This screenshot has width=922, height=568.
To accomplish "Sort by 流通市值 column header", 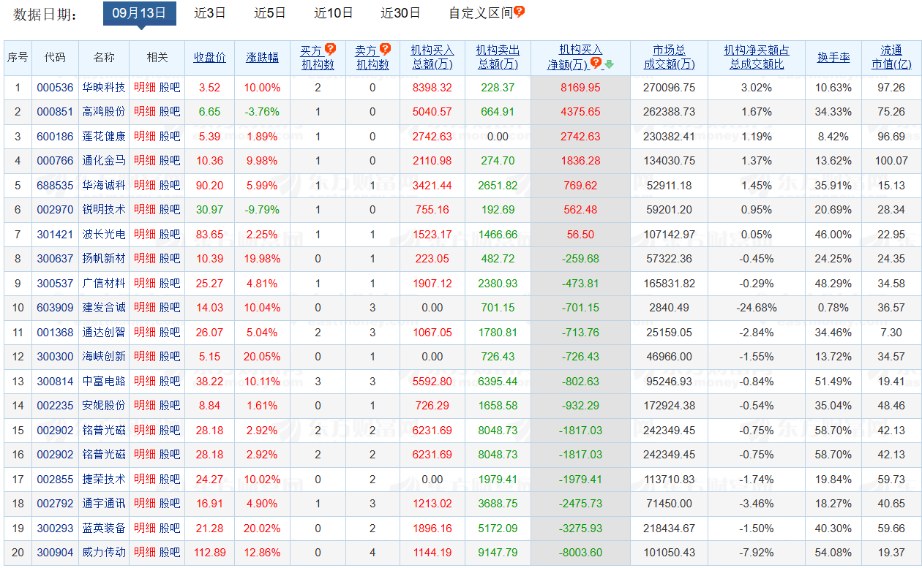I will [x=891, y=57].
